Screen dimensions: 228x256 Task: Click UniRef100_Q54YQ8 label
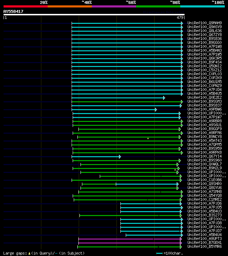204,195
